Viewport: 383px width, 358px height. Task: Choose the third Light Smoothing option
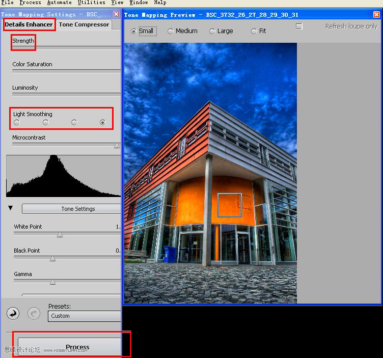[74, 122]
